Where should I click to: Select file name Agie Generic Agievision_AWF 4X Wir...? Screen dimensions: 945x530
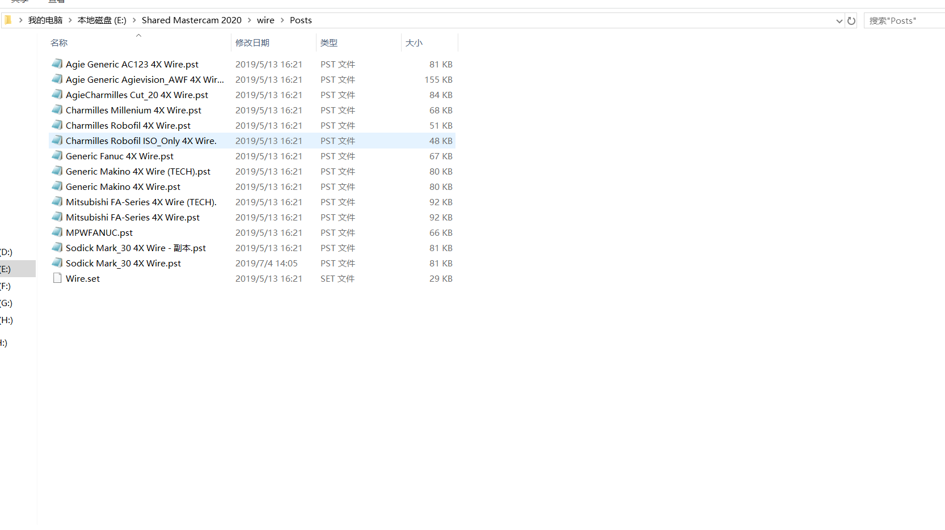pyautogui.click(x=145, y=80)
